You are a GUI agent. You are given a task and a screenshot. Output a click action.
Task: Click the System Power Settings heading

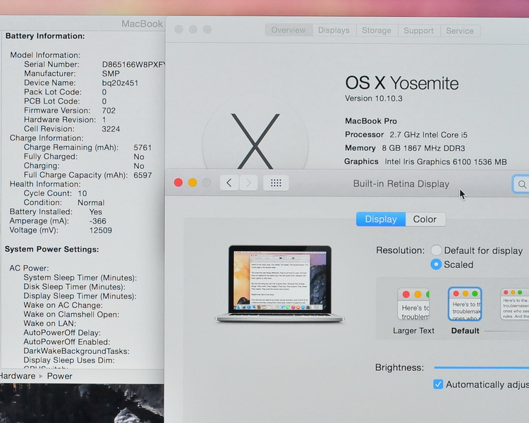[51, 250]
